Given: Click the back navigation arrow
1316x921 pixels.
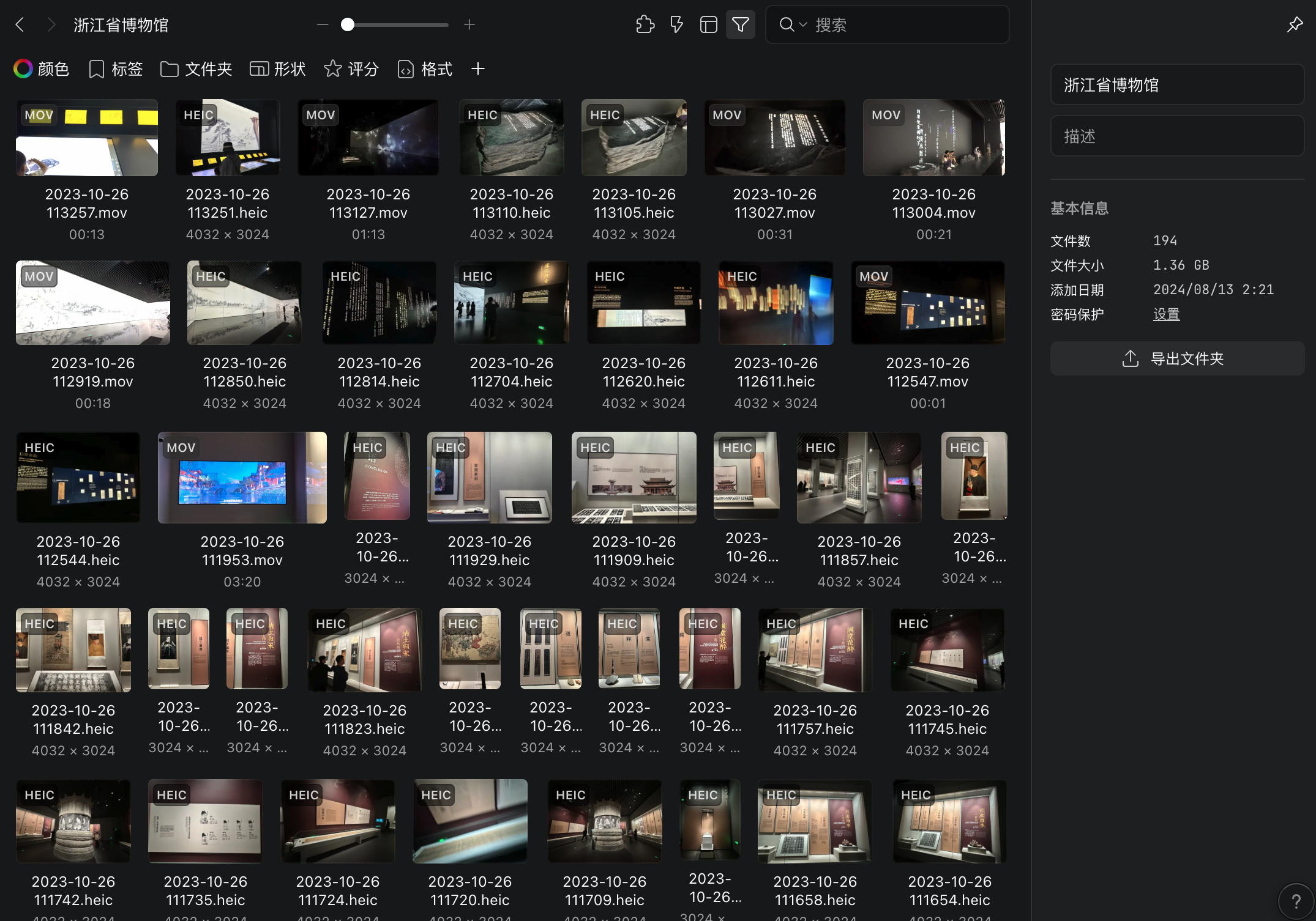Looking at the screenshot, I should [x=20, y=24].
